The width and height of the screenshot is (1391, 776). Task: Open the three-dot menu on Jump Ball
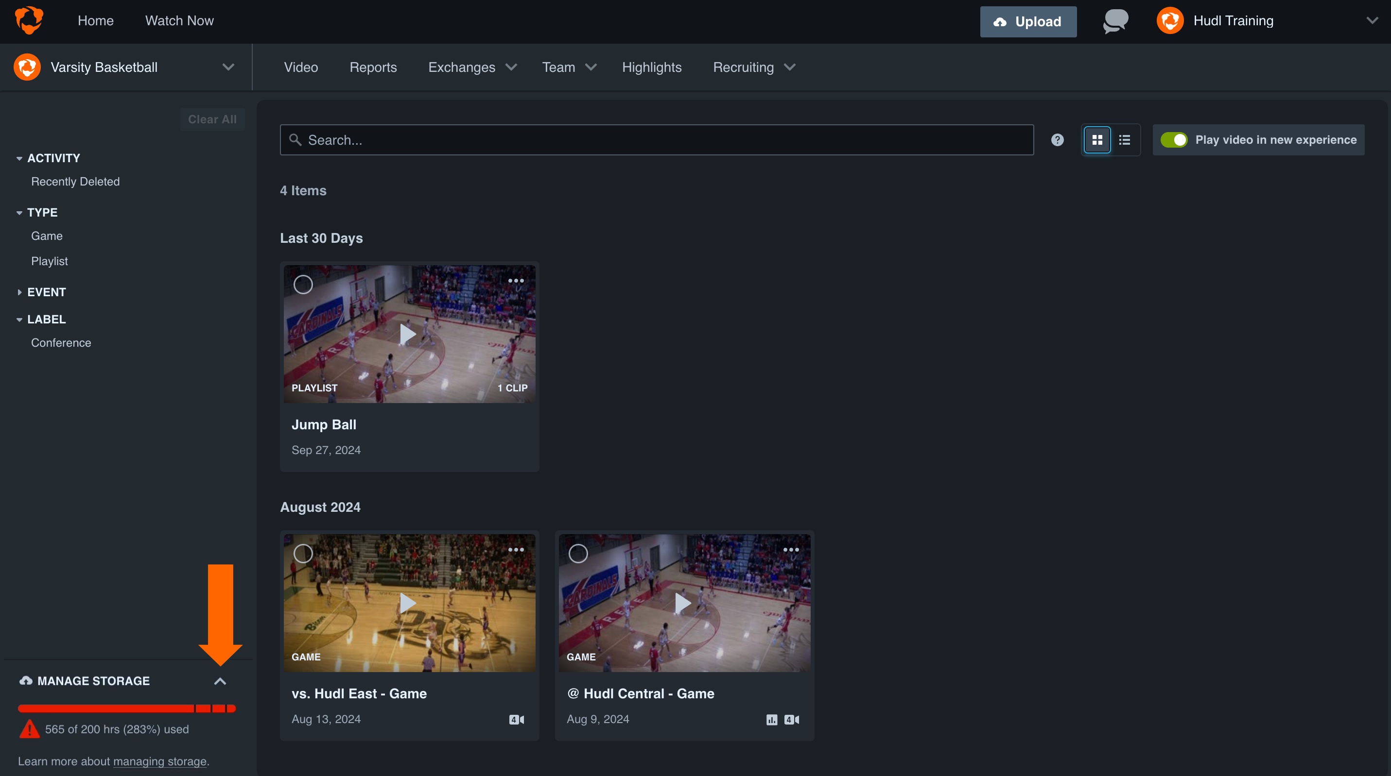click(516, 281)
